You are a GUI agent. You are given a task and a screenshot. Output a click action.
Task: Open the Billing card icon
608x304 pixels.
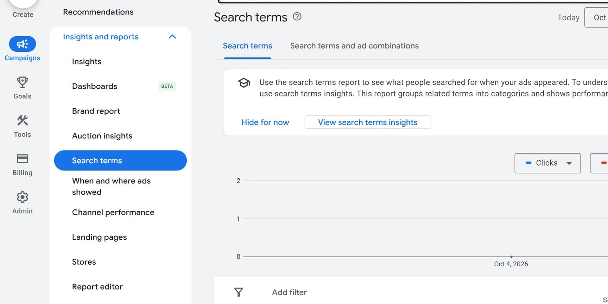pos(23,159)
